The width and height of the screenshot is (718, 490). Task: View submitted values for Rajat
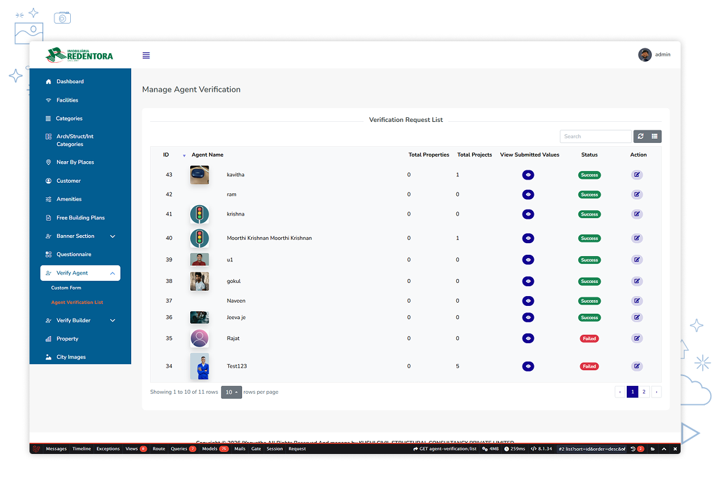point(528,339)
